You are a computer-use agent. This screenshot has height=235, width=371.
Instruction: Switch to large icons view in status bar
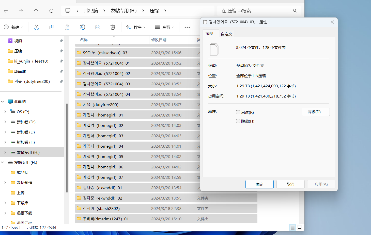click(x=300, y=227)
